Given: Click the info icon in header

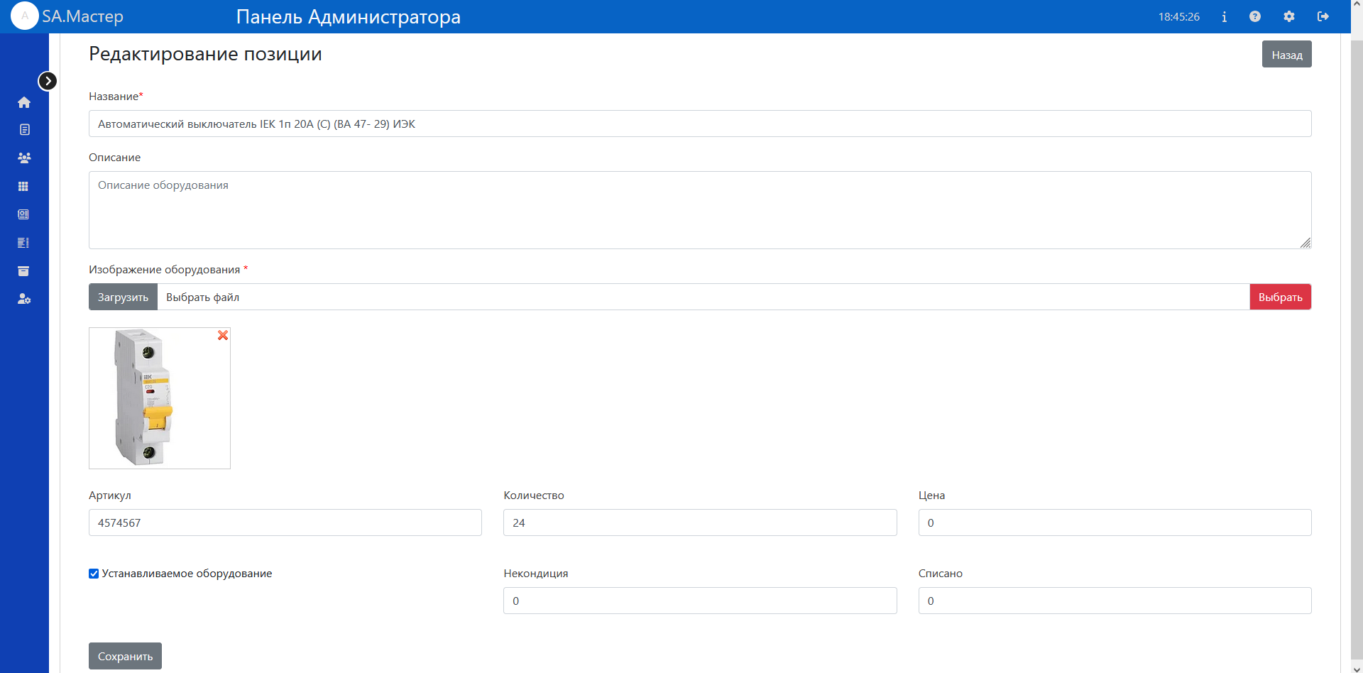Looking at the screenshot, I should click(x=1224, y=16).
